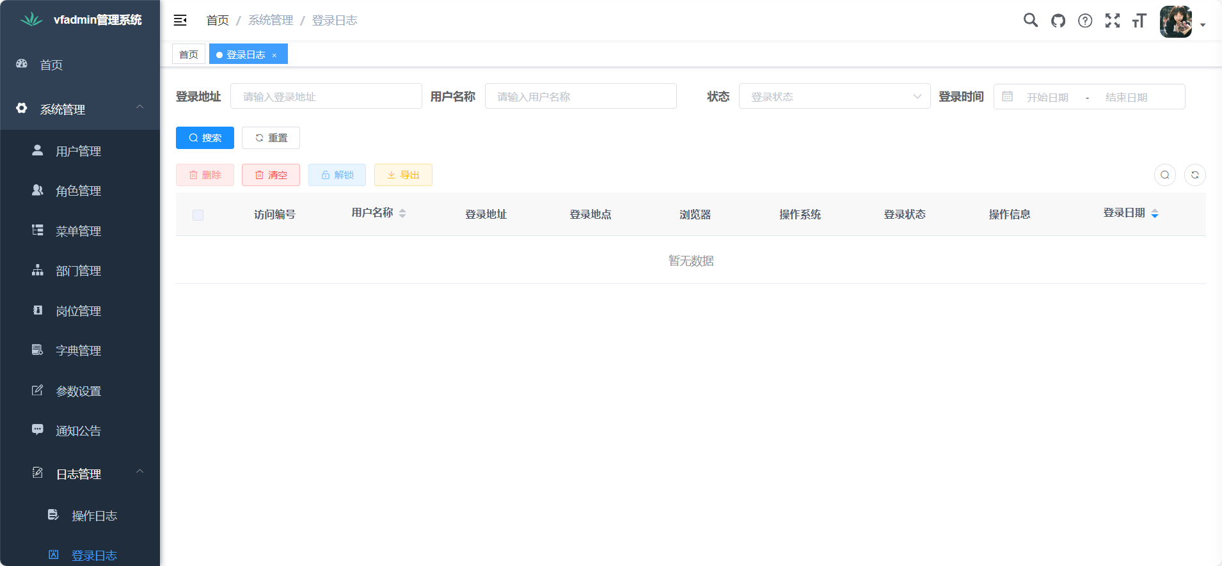Click the red 删除 button

205,175
